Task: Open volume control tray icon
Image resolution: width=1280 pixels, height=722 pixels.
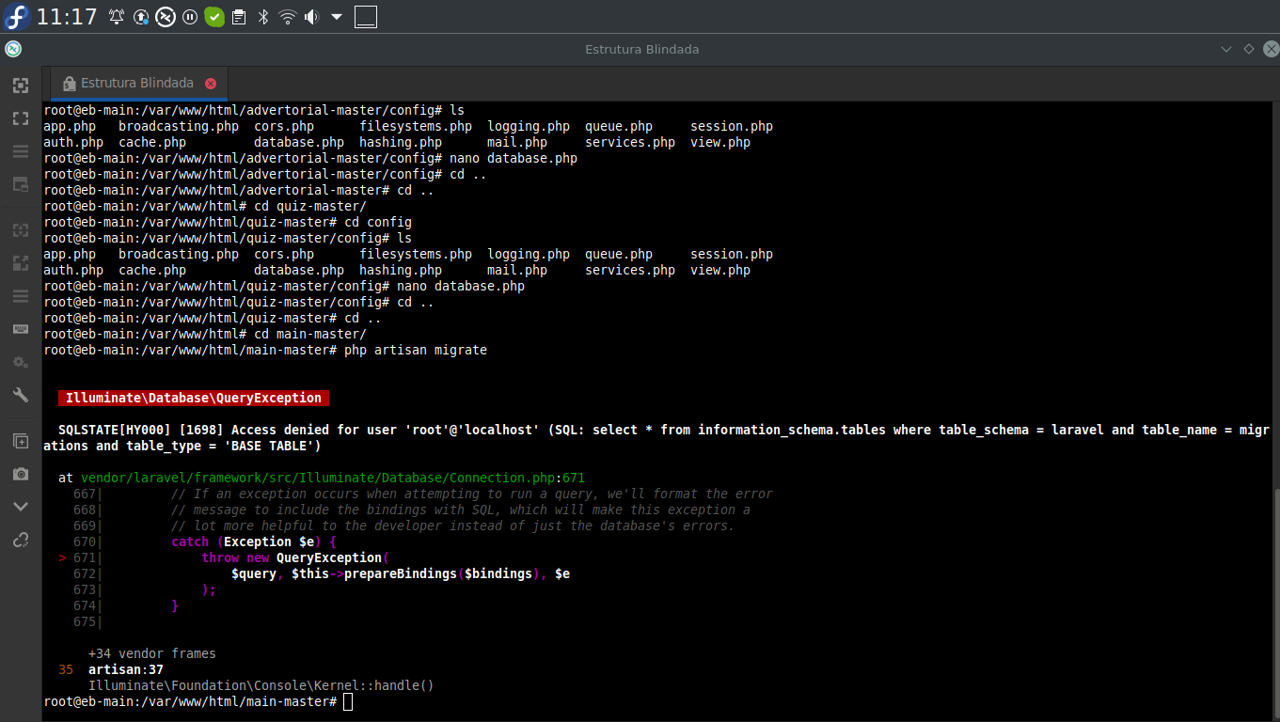Action: tap(312, 17)
